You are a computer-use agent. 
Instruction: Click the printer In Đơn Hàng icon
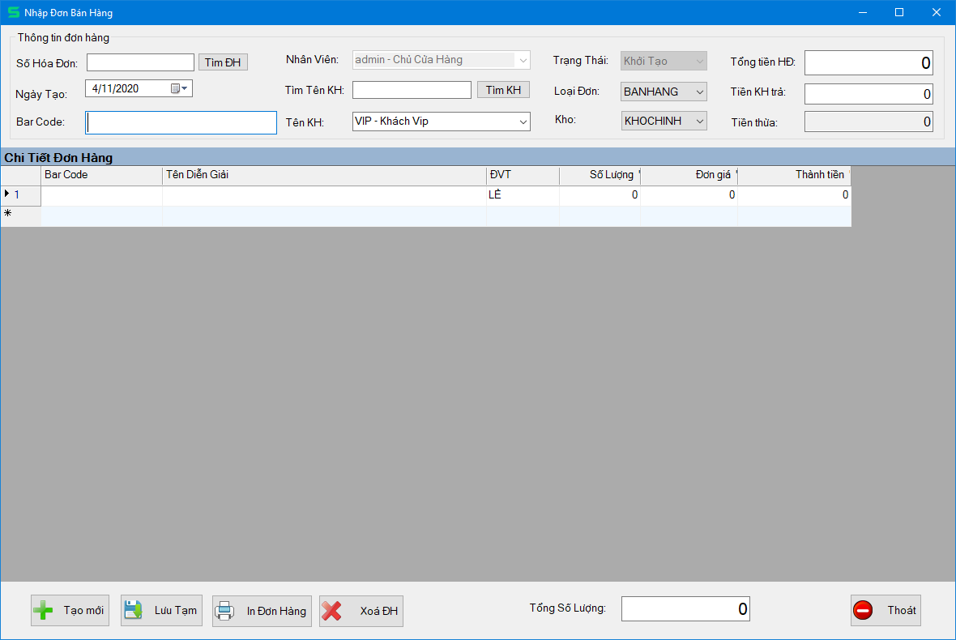tap(225, 611)
